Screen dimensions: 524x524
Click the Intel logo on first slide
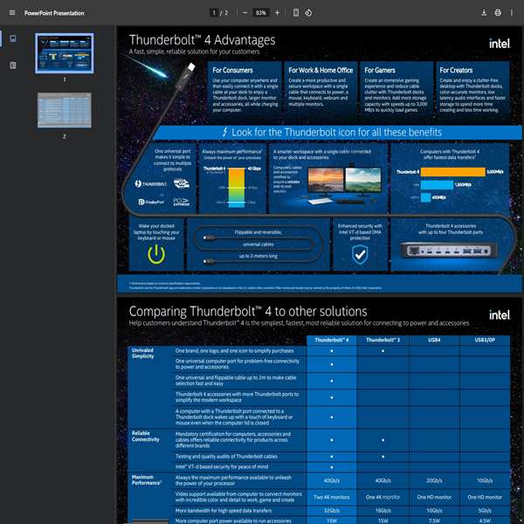pyautogui.click(x=500, y=44)
